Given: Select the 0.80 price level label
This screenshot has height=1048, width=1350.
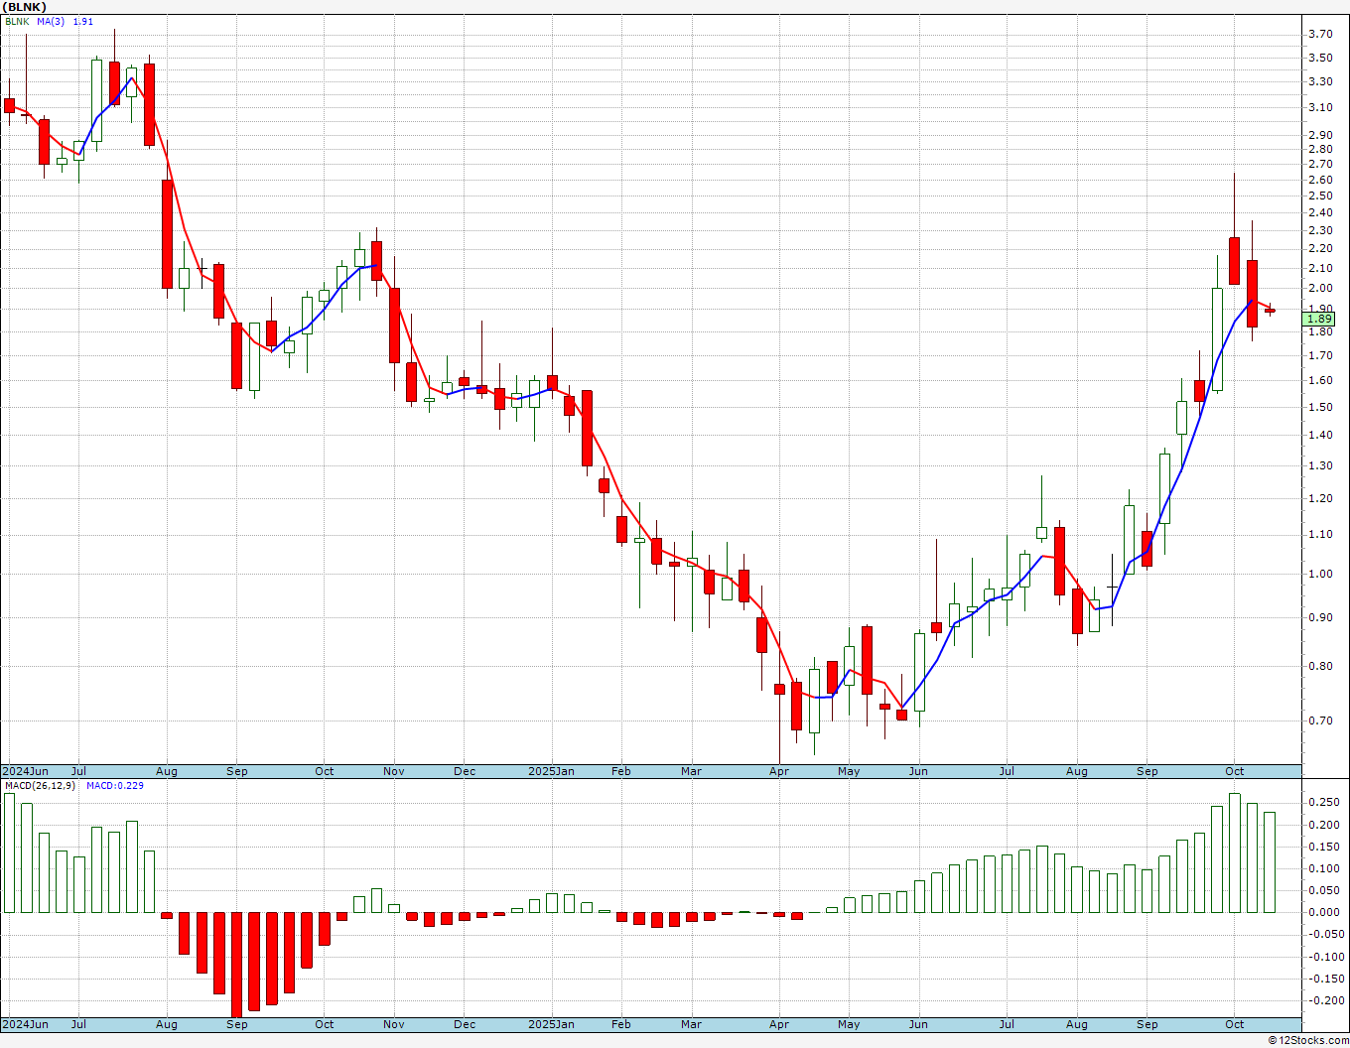Looking at the screenshot, I should point(1320,666).
